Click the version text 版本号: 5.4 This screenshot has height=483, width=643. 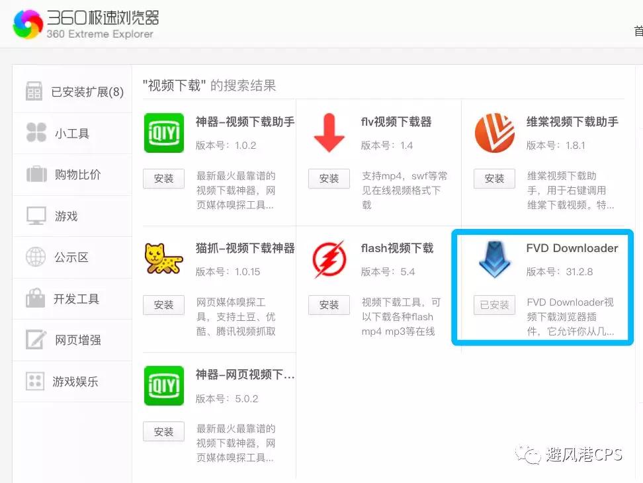pos(388,272)
